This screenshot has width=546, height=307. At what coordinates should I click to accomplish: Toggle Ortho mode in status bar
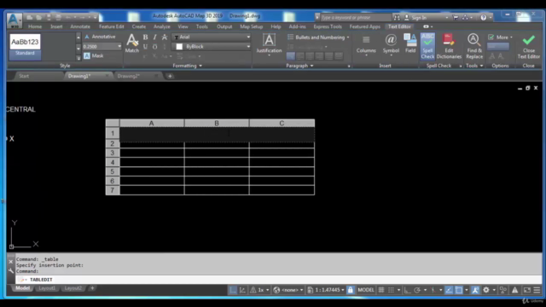[x=407, y=290]
